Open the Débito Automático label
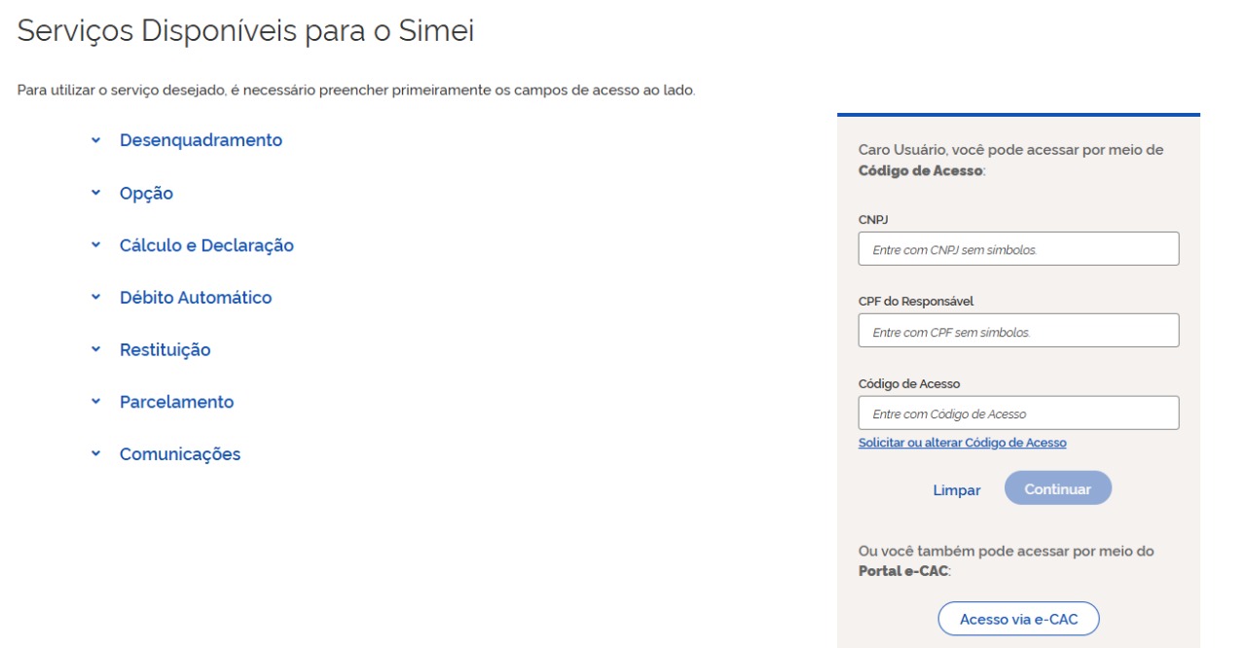Image resolution: width=1246 pixels, height=648 pixels. coord(196,298)
